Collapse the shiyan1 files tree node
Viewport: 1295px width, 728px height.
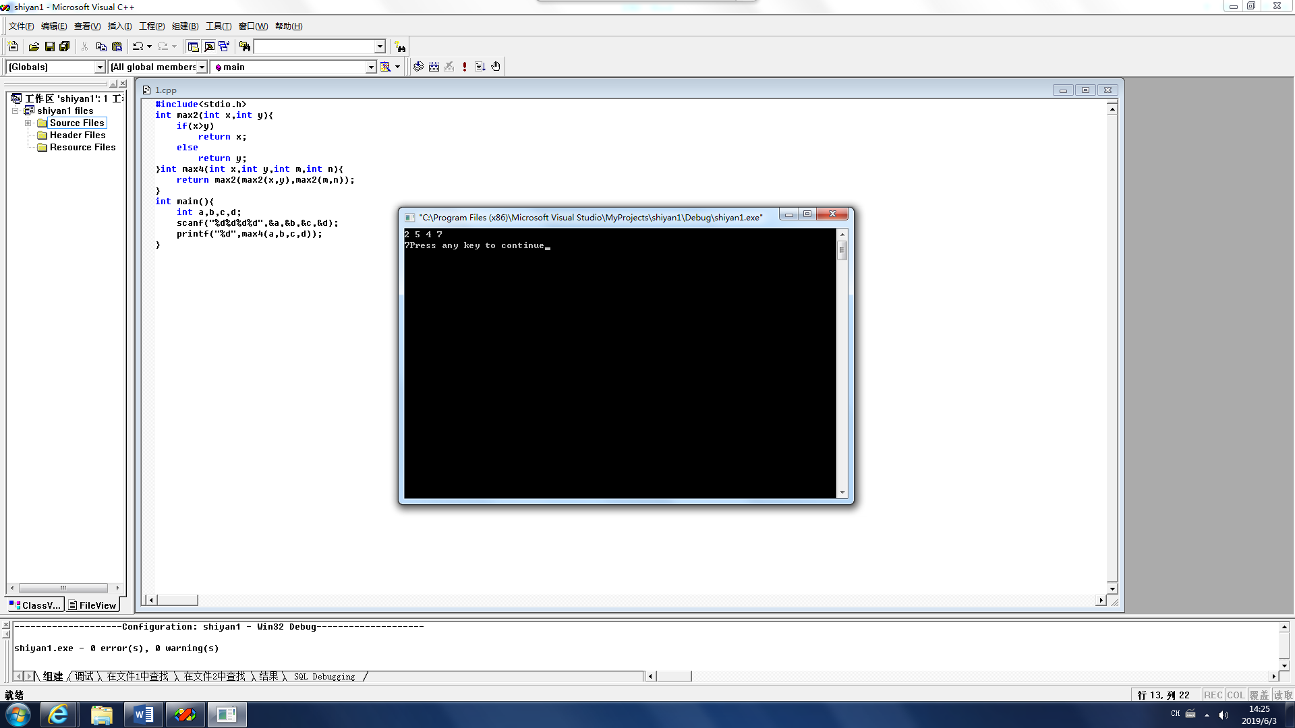tap(16, 111)
